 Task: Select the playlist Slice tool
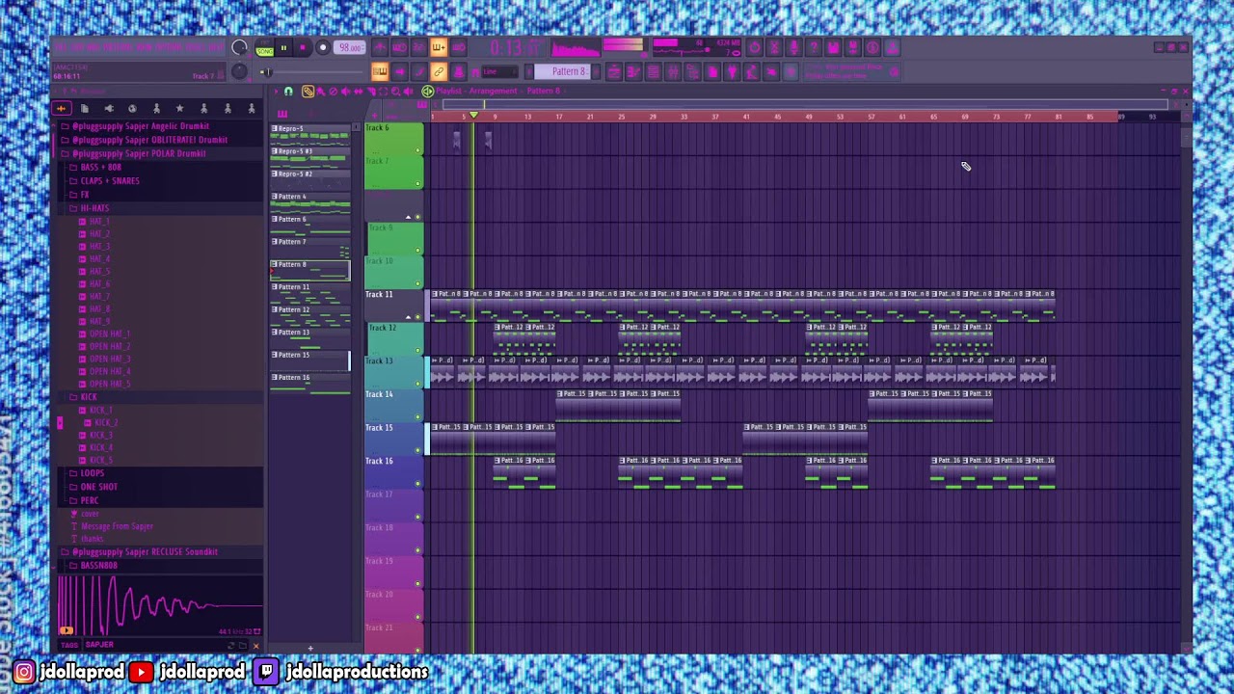[371, 92]
